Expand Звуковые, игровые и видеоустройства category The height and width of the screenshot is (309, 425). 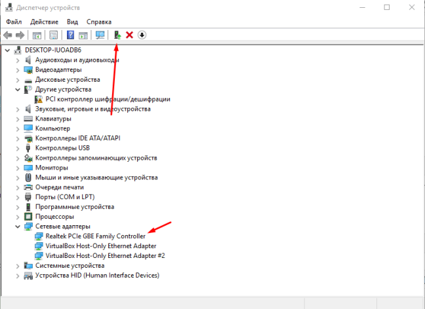18,109
